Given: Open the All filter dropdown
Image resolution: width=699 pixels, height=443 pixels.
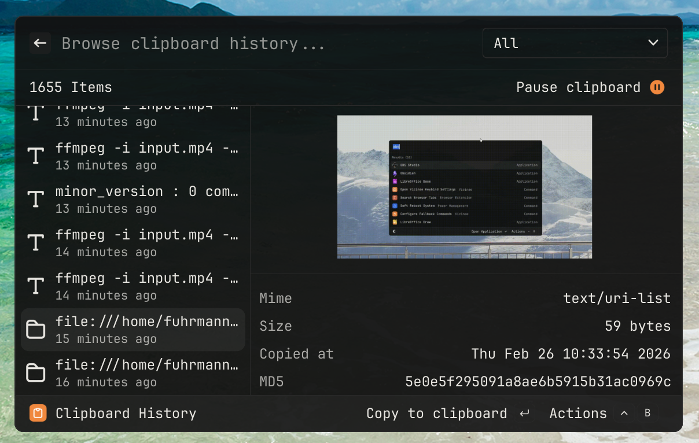Looking at the screenshot, I should [575, 43].
